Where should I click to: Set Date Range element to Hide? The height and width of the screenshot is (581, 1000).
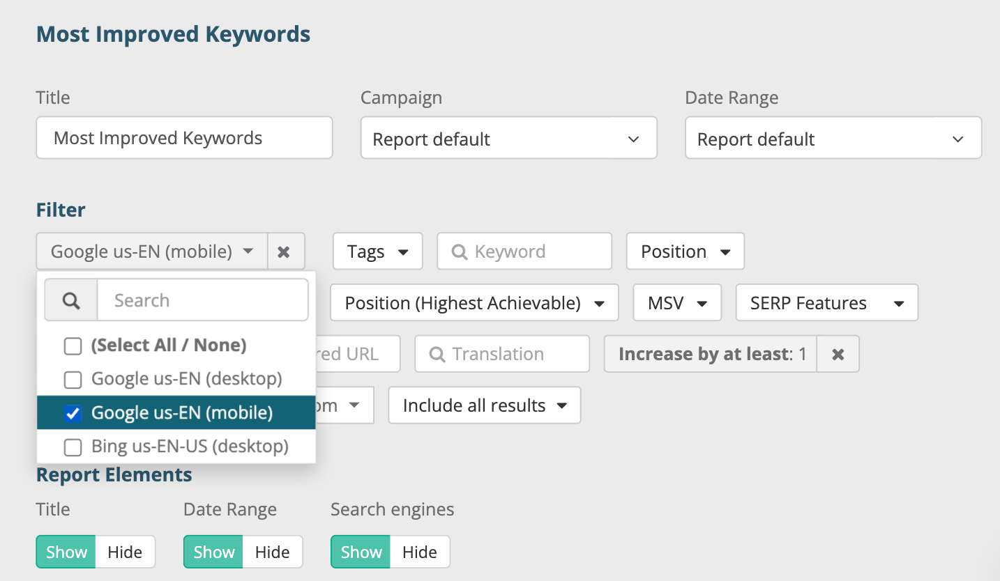(272, 552)
